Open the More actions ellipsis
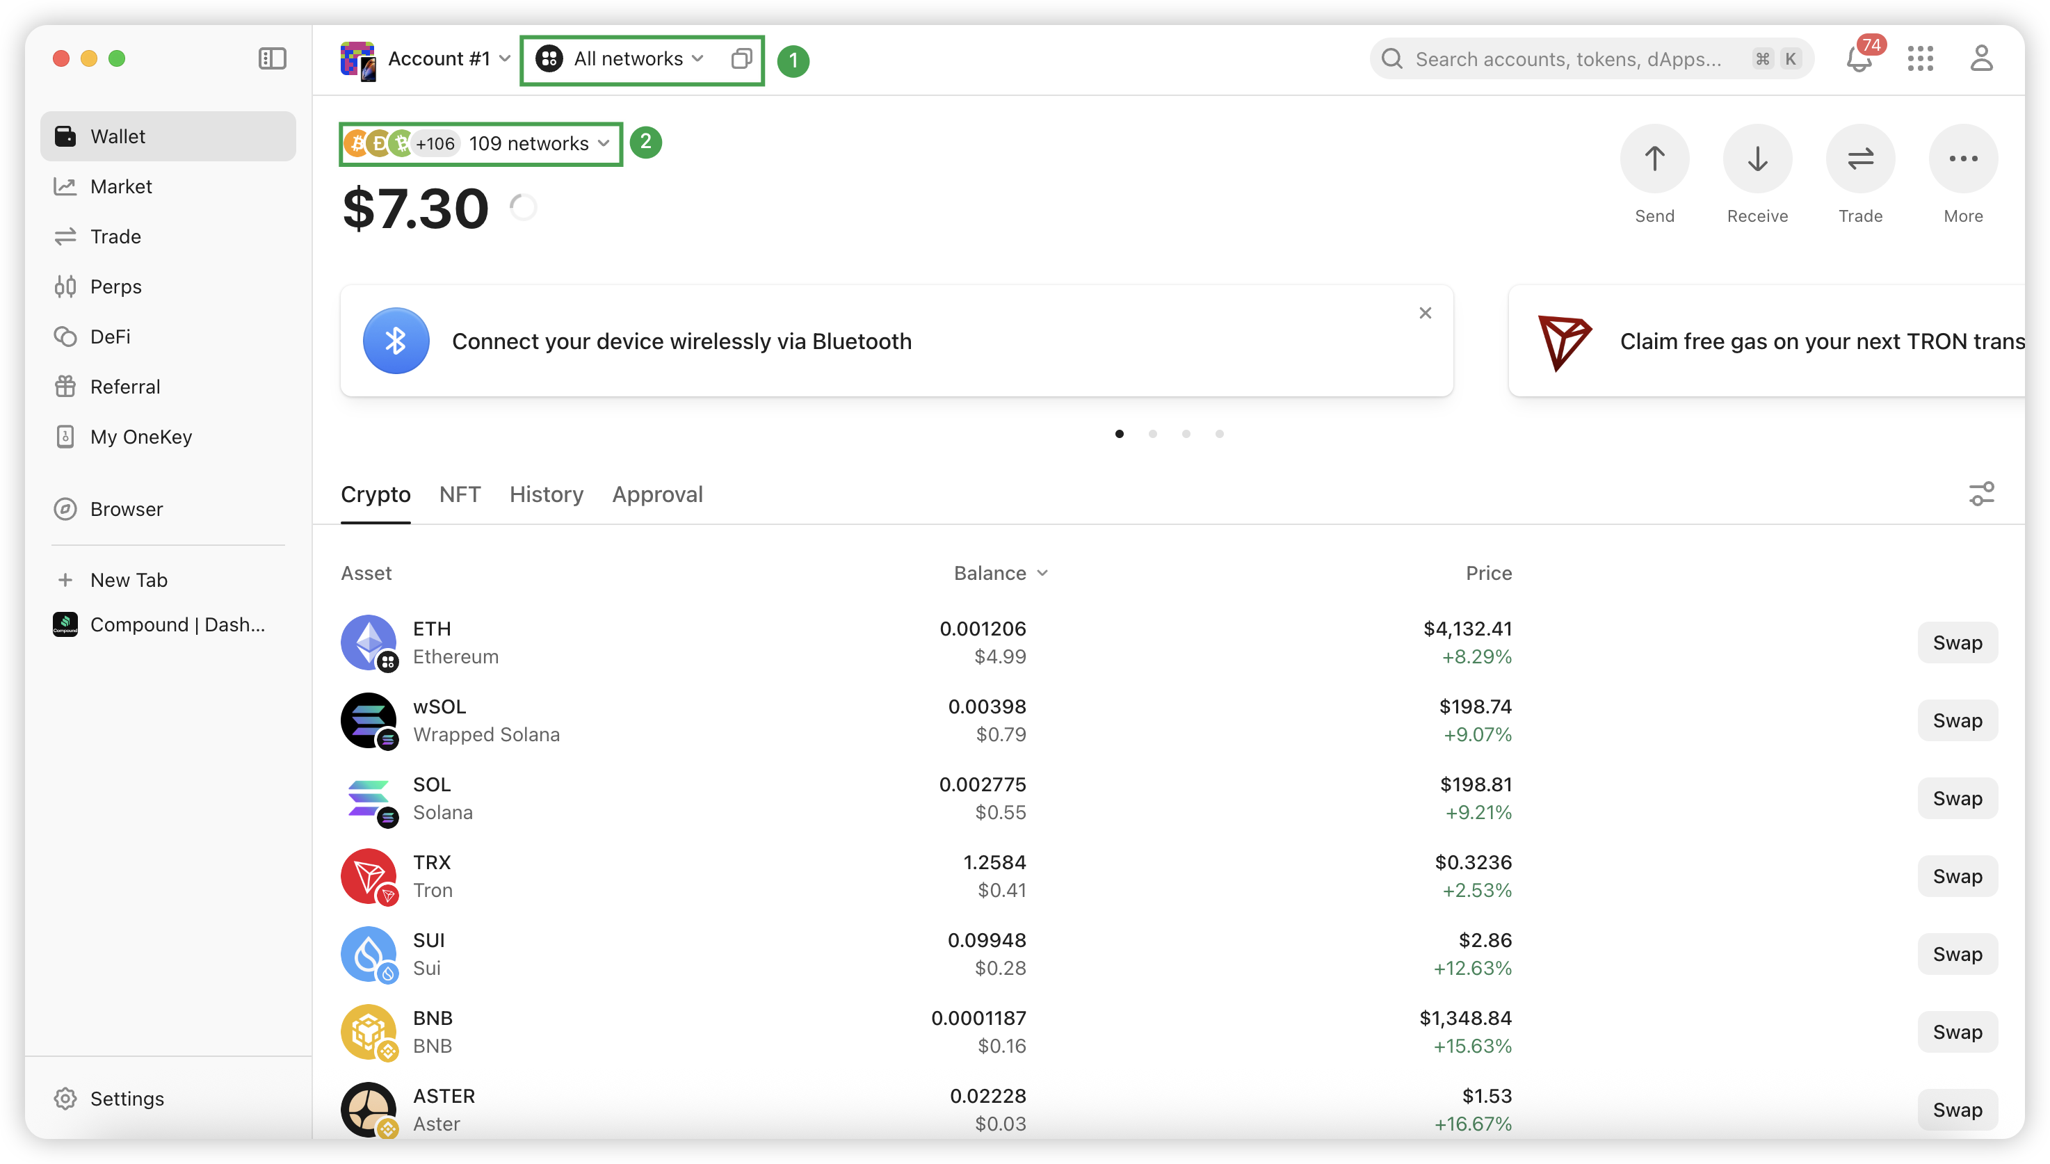This screenshot has height=1164, width=2050. pyautogui.click(x=1963, y=159)
